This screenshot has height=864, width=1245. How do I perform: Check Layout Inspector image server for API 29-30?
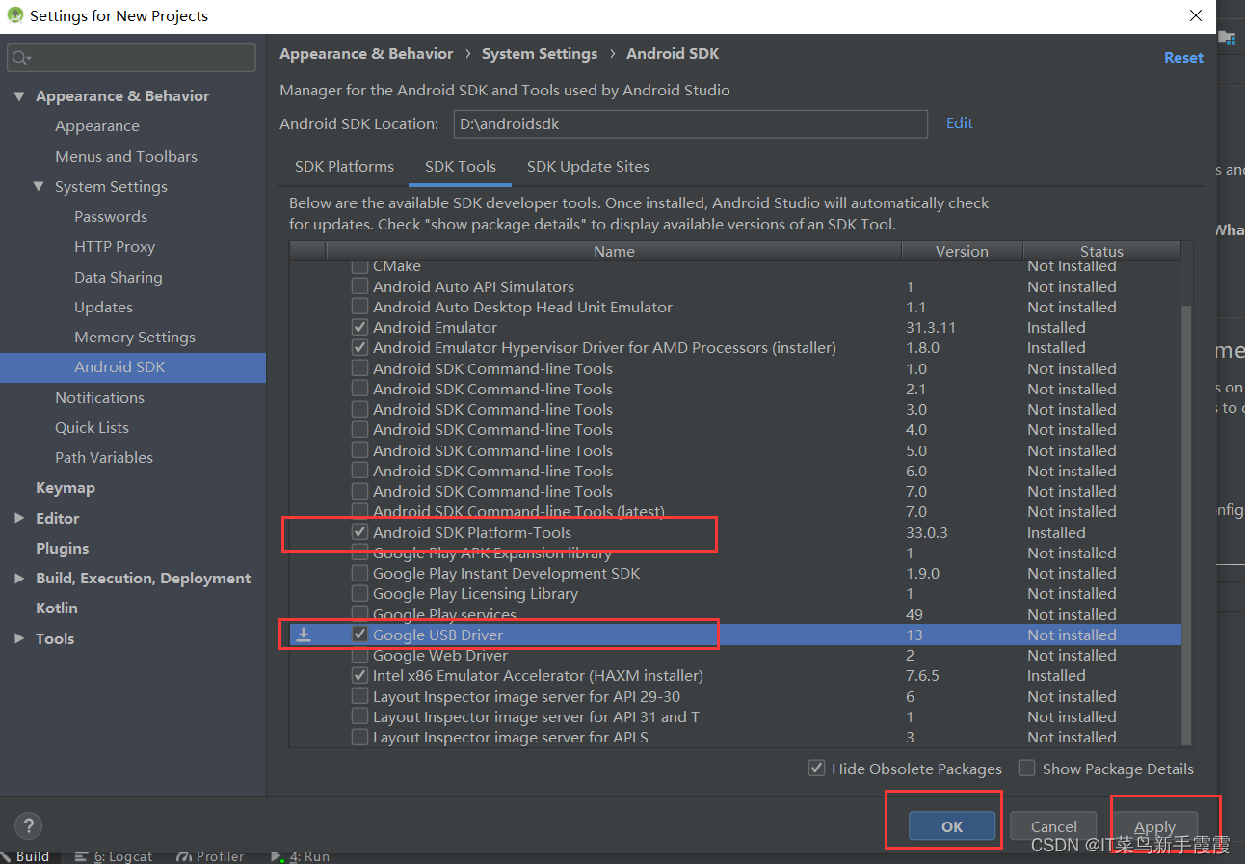pos(359,696)
